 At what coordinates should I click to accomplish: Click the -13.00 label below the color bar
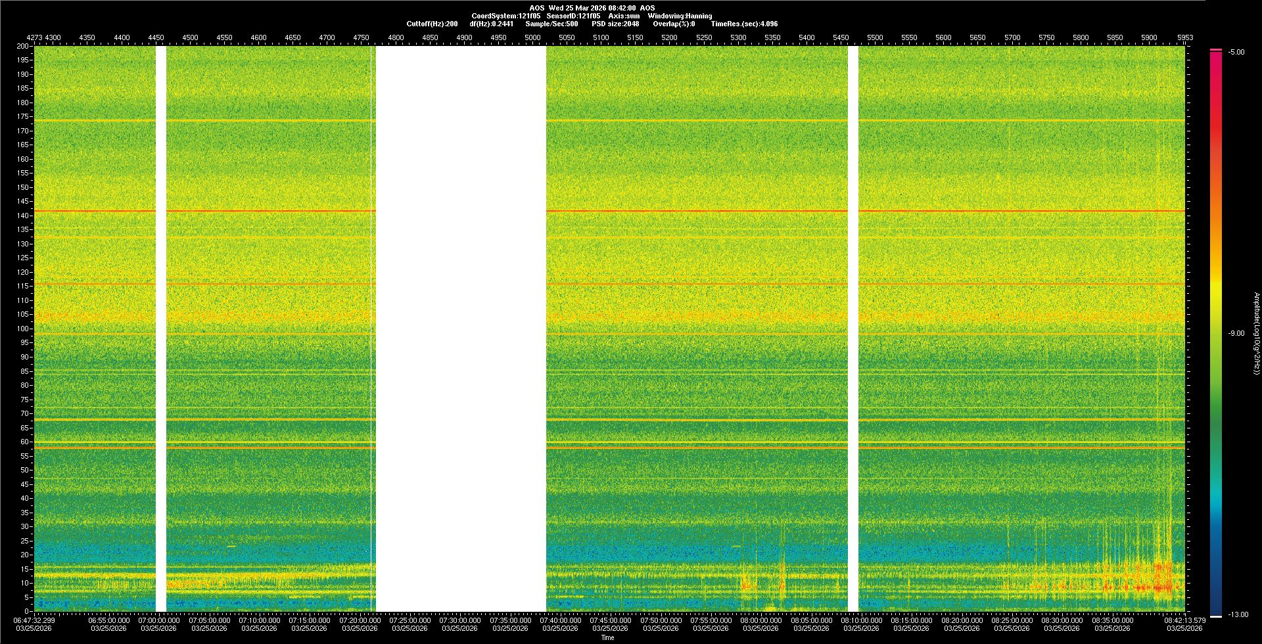[1237, 615]
